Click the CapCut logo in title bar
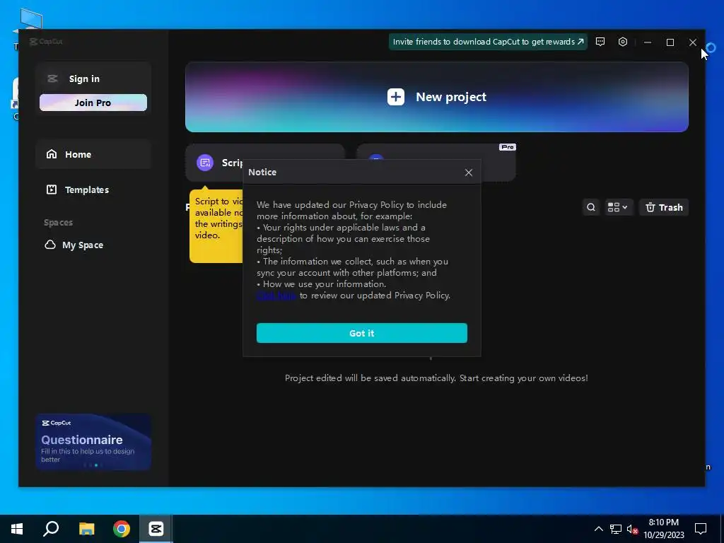Viewport: 724px width, 543px height. click(x=46, y=42)
